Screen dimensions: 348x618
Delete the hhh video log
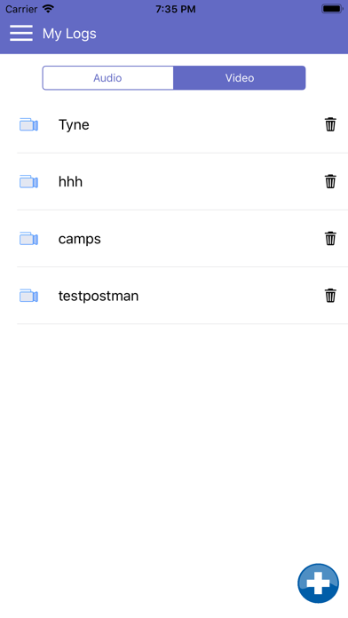[x=330, y=181]
